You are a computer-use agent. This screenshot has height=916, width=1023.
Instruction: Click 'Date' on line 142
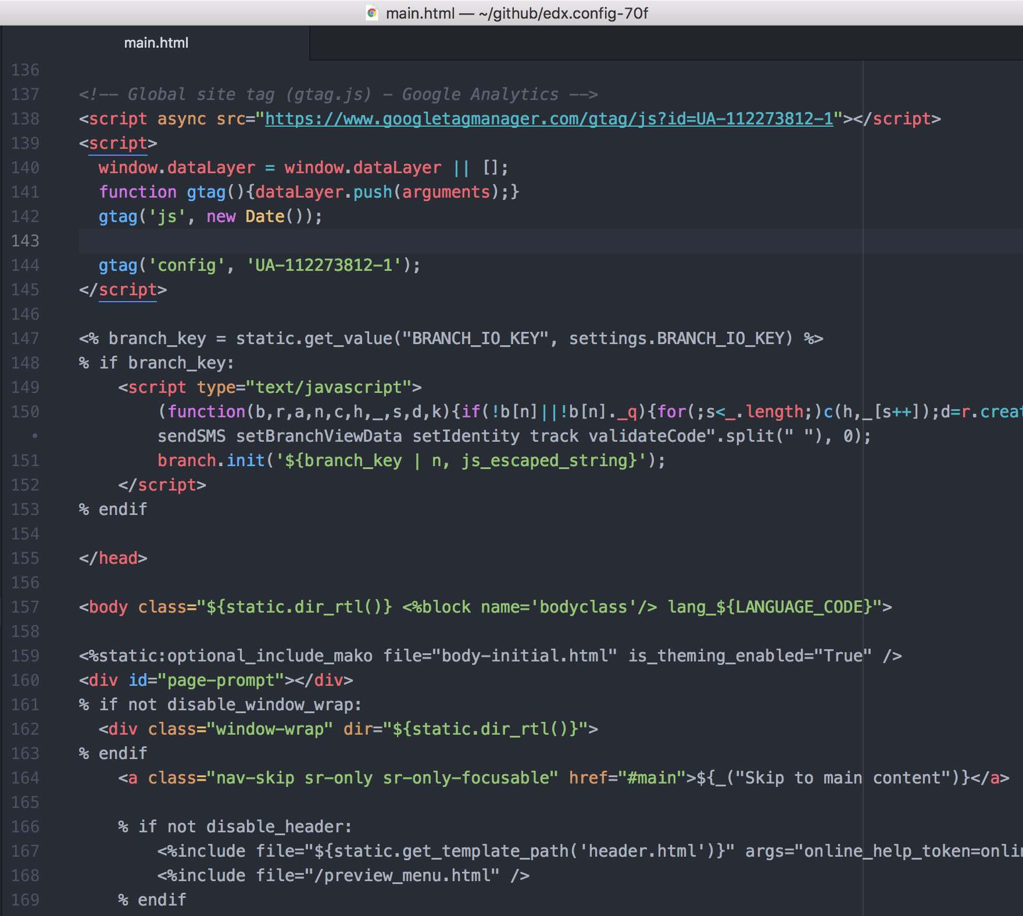(x=264, y=216)
